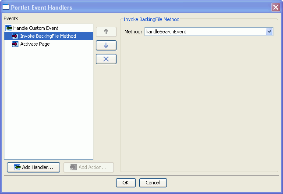Viewport: 283px width, 194px height.
Task: Click the Invoke BackingFile Method action icon
Action: [x=15, y=36]
